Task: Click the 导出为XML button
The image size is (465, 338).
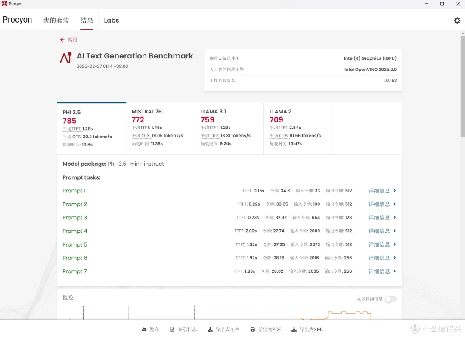Action: point(307,329)
